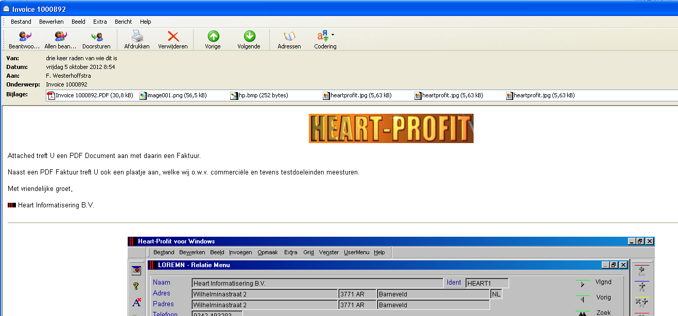
Task: Click the sender text 'drie keer raden van wie dit is'
Action: [x=81, y=58]
